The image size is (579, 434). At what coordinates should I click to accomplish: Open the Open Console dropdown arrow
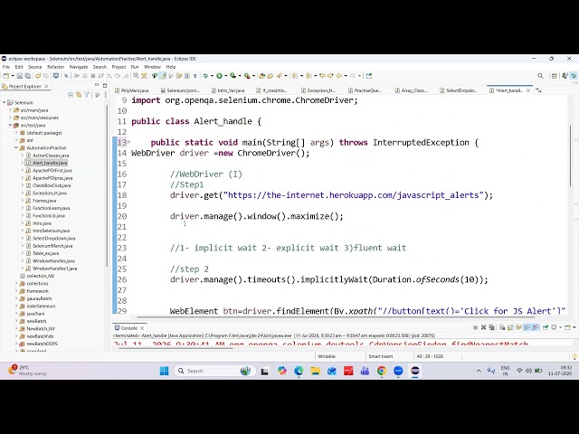coord(574,327)
